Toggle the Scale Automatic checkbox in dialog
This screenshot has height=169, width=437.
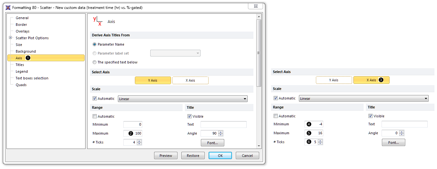click(95, 99)
